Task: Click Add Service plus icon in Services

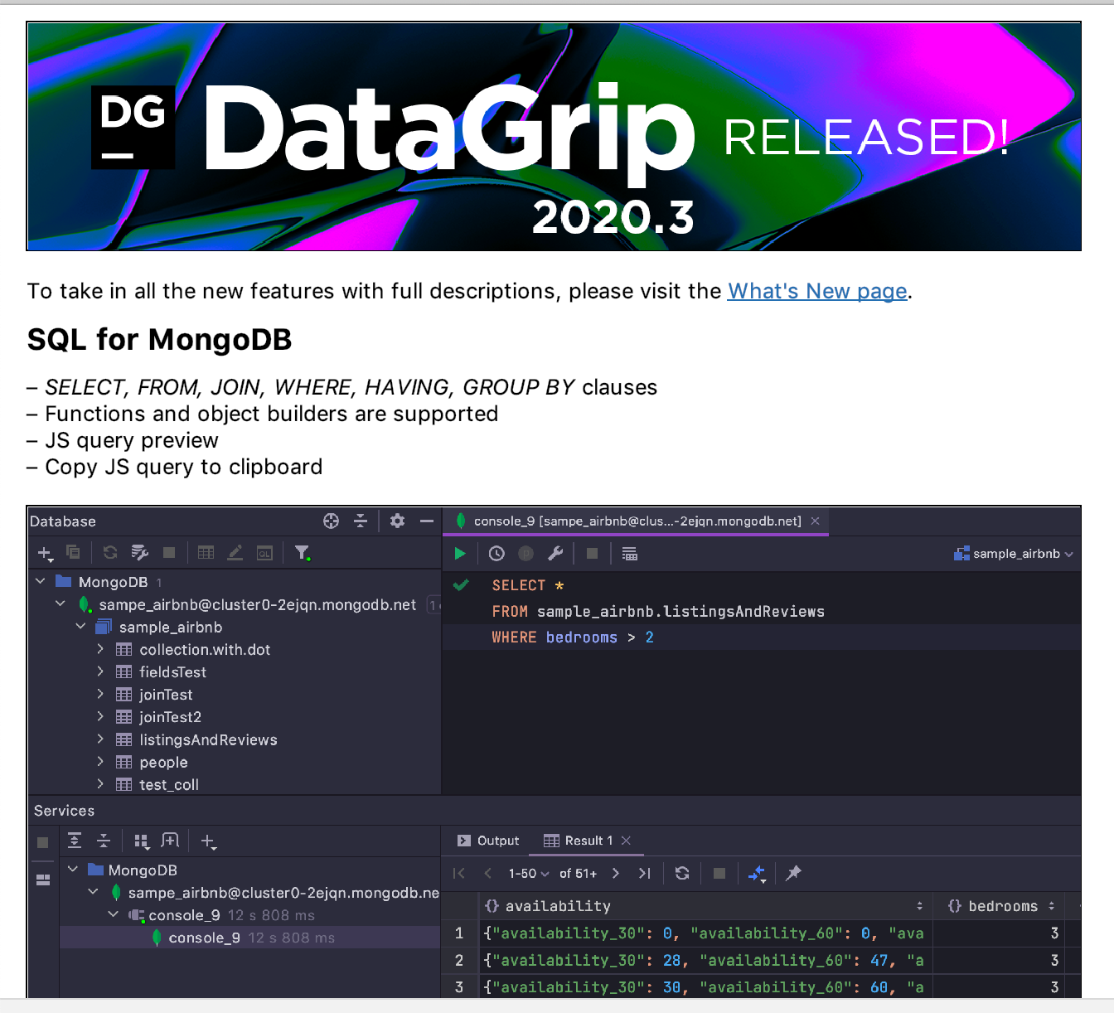Action: (x=209, y=841)
